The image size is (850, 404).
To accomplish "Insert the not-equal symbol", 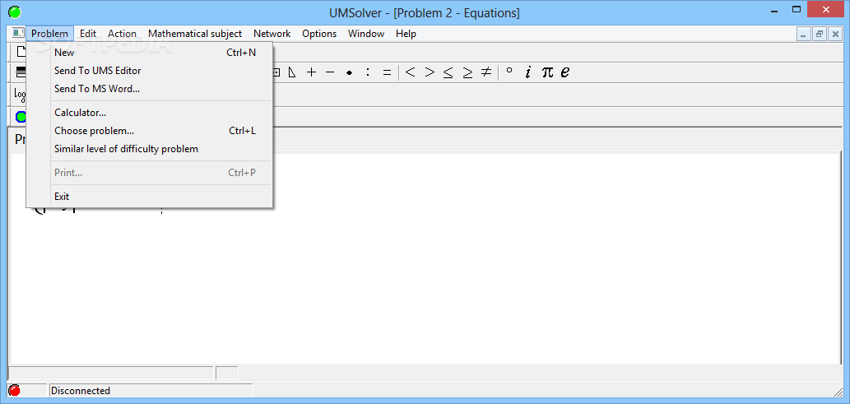I will 486,72.
